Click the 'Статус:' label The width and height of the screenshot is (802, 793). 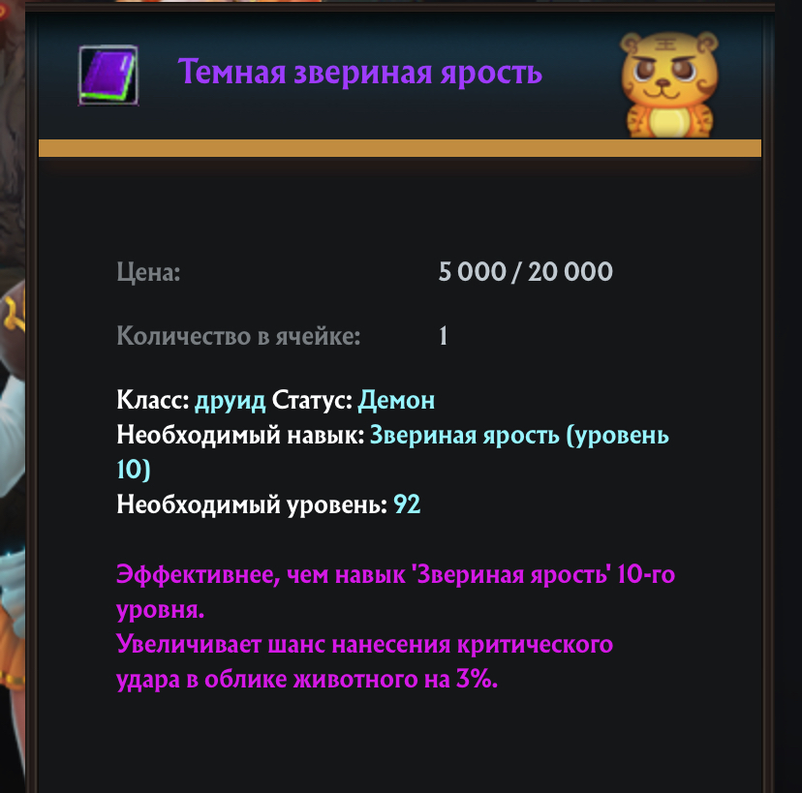(312, 400)
